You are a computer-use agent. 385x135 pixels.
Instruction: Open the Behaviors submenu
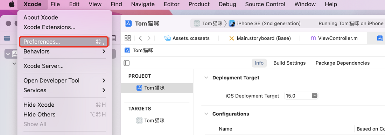pyautogui.click(x=64, y=51)
